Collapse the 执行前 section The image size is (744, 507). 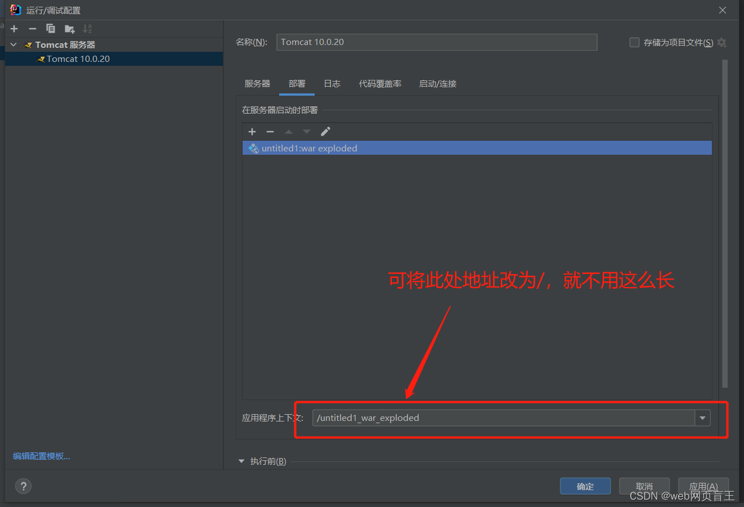(x=241, y=461)
